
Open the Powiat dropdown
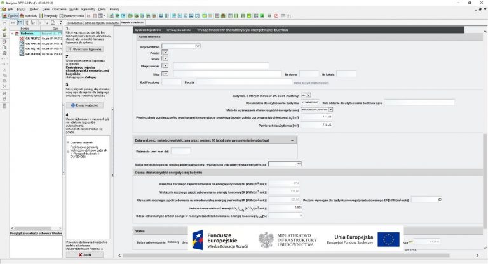[x=165, y=53]
